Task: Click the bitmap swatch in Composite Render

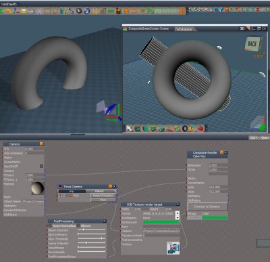Action: (x=194, y=218)
